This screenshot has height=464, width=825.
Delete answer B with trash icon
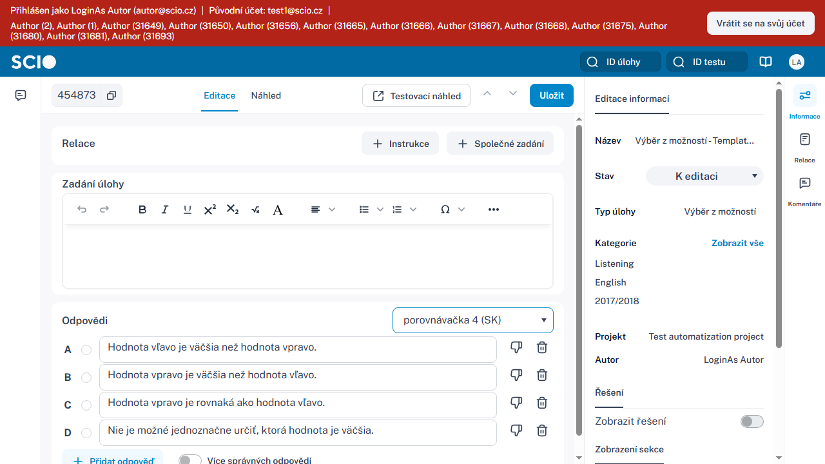click(x=543, y=375)
